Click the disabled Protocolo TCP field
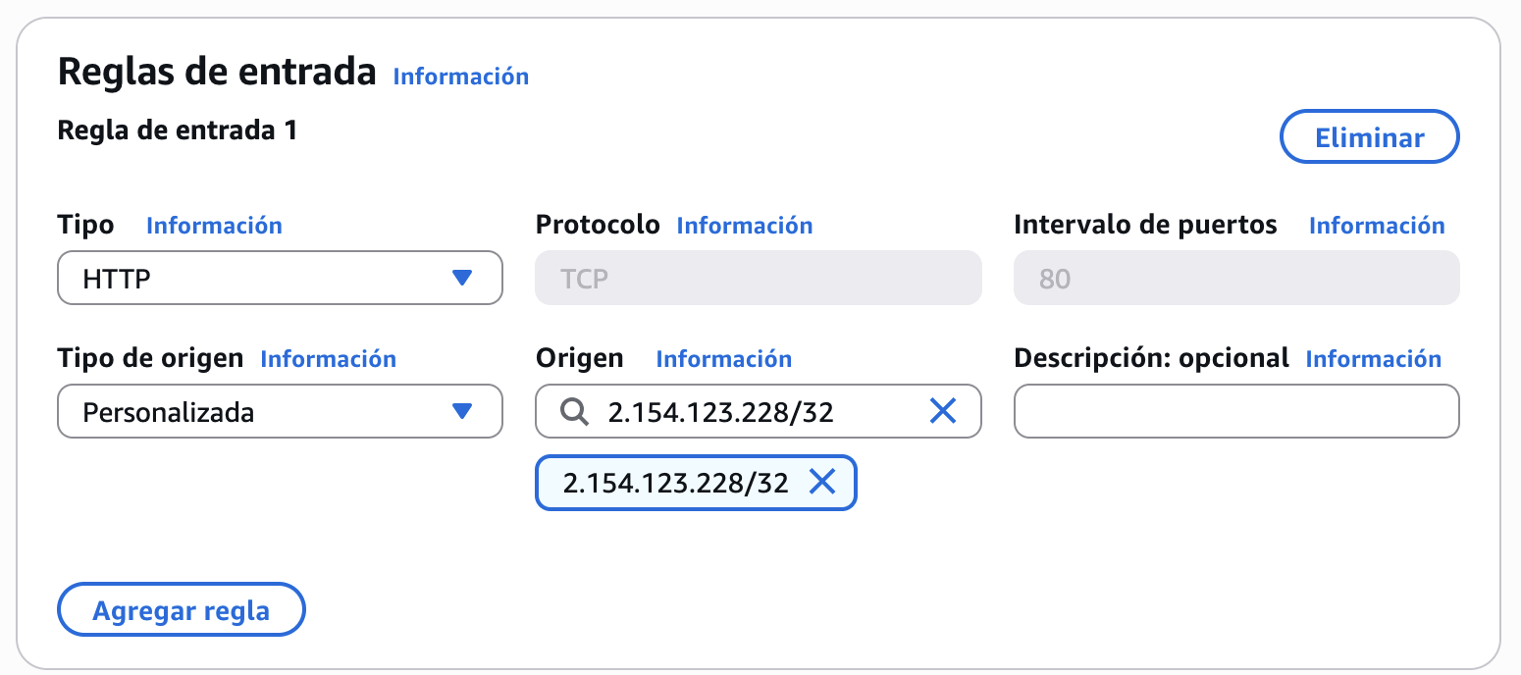Viewport: 1521px width, 675px height. [758, 279]
